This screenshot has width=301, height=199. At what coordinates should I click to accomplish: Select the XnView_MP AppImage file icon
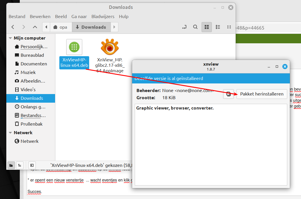110,47
